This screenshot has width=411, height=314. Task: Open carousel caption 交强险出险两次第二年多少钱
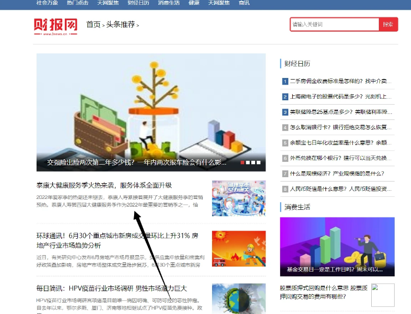pos(137,162)
